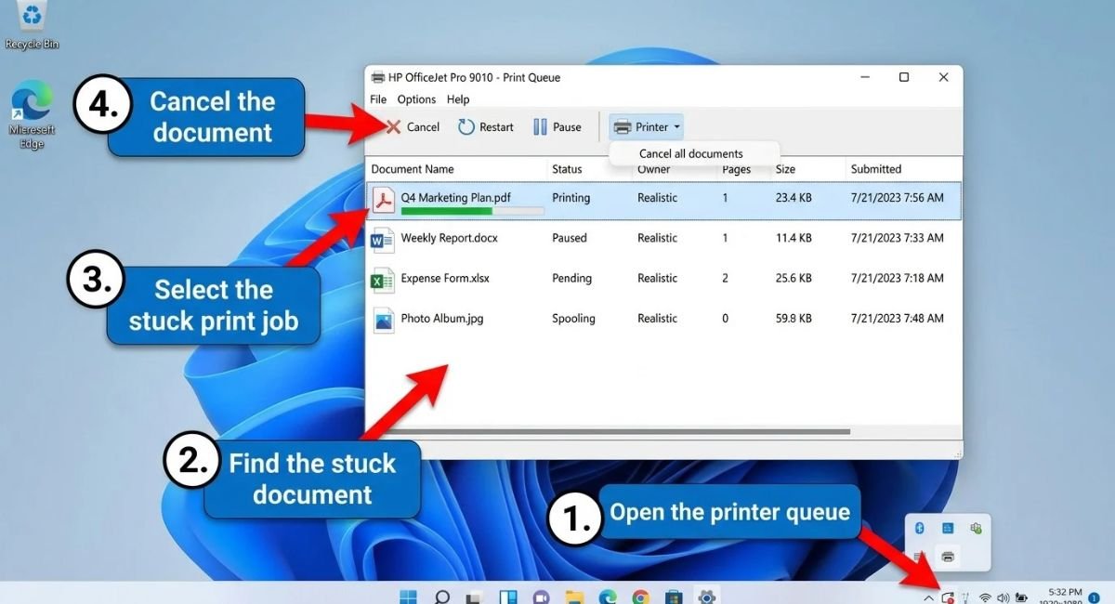Open Microsoft Store from taskbar
1115x604 pixels.
click(x=674, y=596)
